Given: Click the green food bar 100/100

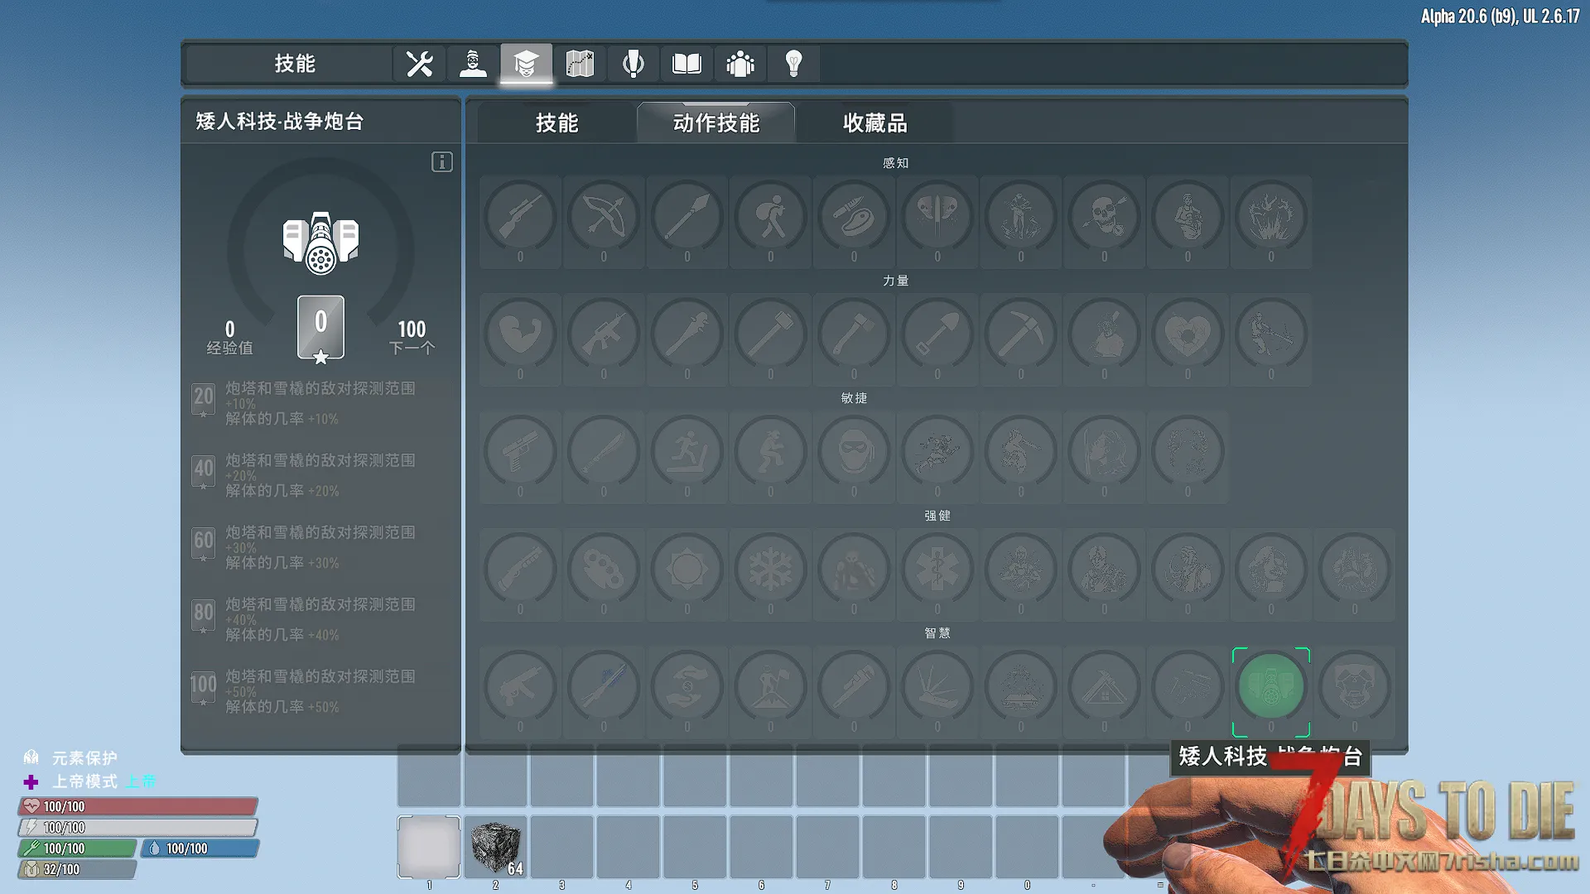Looking at the screenshot, I should 78,848.
